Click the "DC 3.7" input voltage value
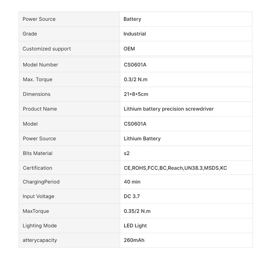 pos(132,196)
